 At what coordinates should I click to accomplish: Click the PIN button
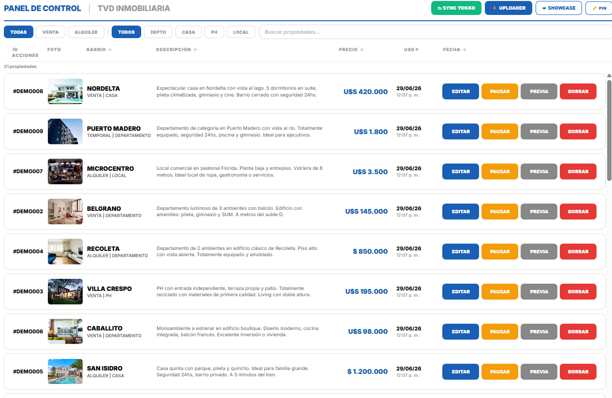click(599, 8)
